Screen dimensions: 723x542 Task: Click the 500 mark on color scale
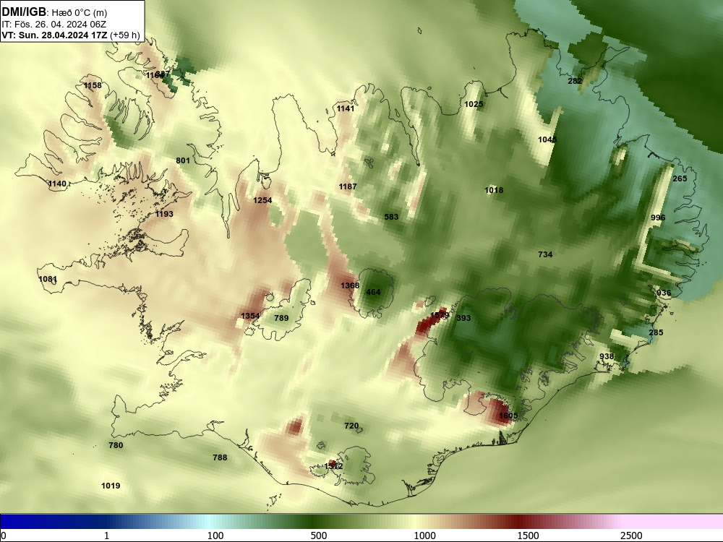pos(319,535)
